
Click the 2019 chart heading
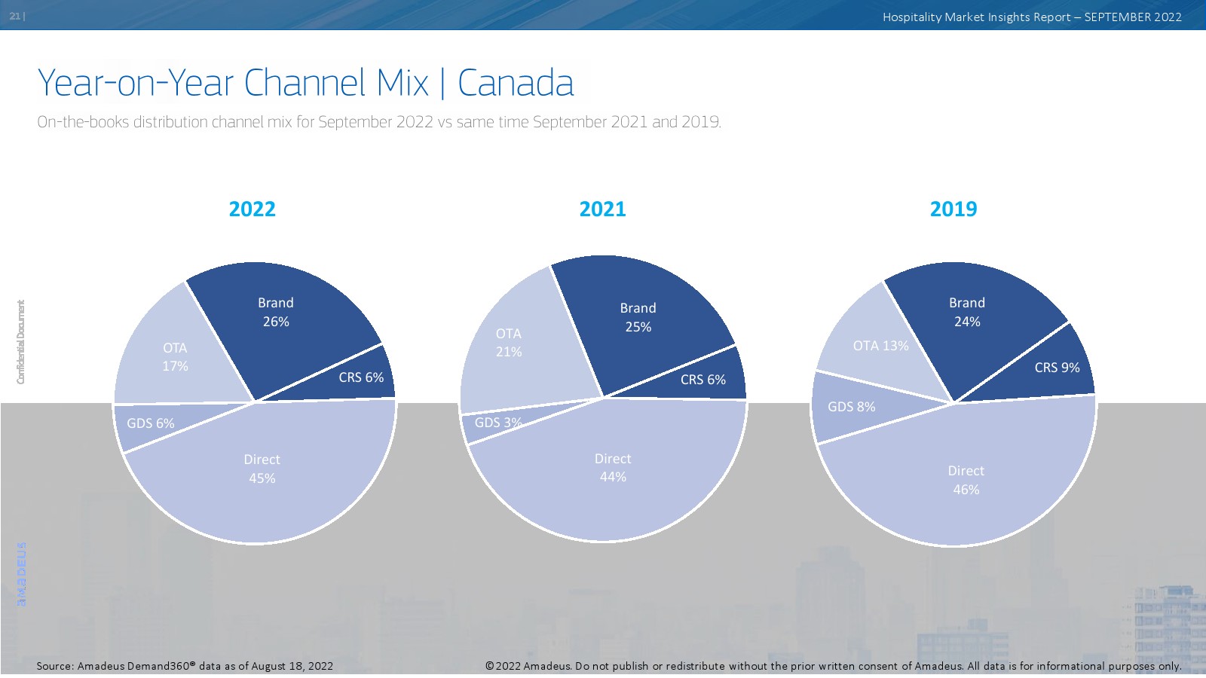tap(953, 209)
